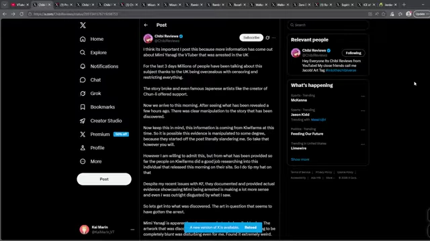Screen dimensions: 430x241
Task: Click the X logo in the sidebar
Action: click(x=83, y=25)
